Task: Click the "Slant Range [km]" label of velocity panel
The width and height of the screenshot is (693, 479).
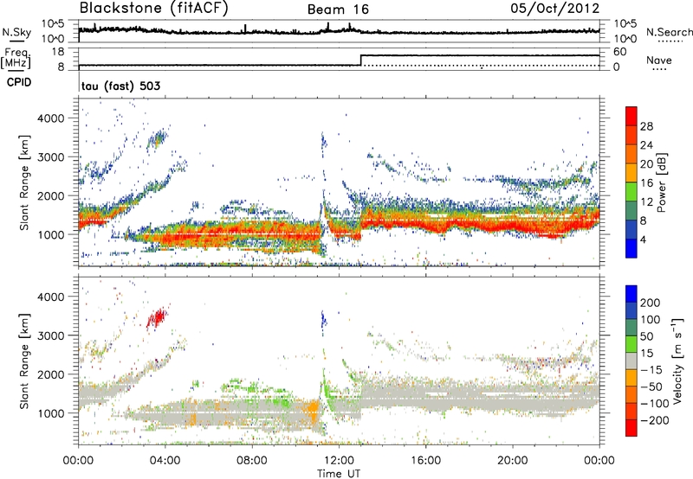Action: point(24,361)
